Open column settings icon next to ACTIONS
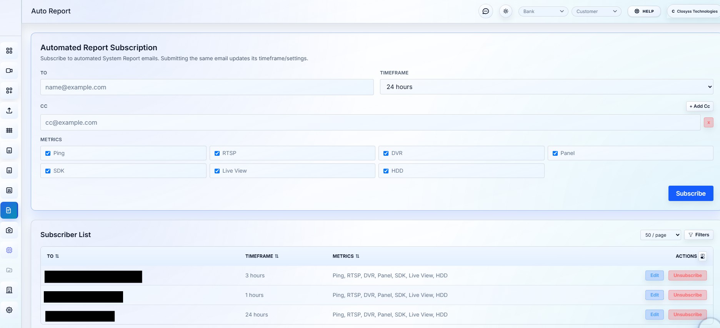The width and height of the screenshot is (720, 328). click(703, 256)
